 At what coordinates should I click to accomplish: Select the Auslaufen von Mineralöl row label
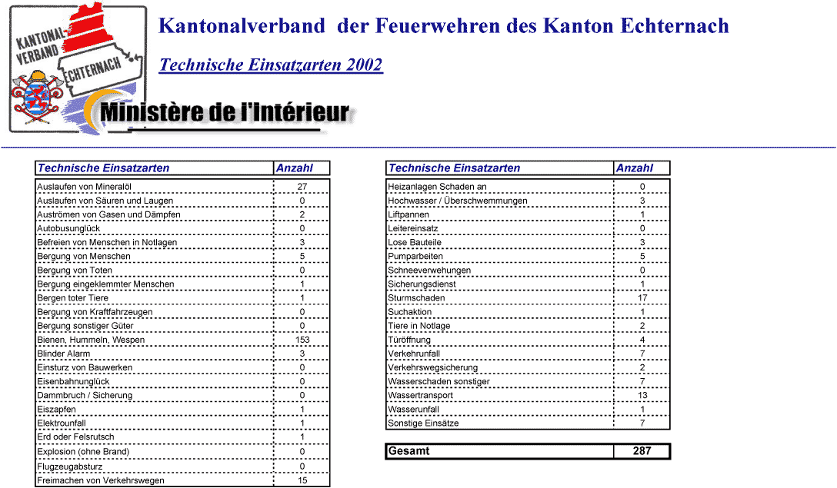tap(85, 187)
